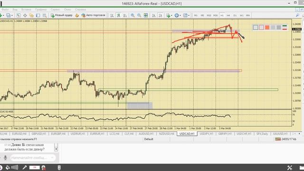This screenshot has width=304, height=171.
Task: Open the Indicators list icon
Action: tap(168, 15)
